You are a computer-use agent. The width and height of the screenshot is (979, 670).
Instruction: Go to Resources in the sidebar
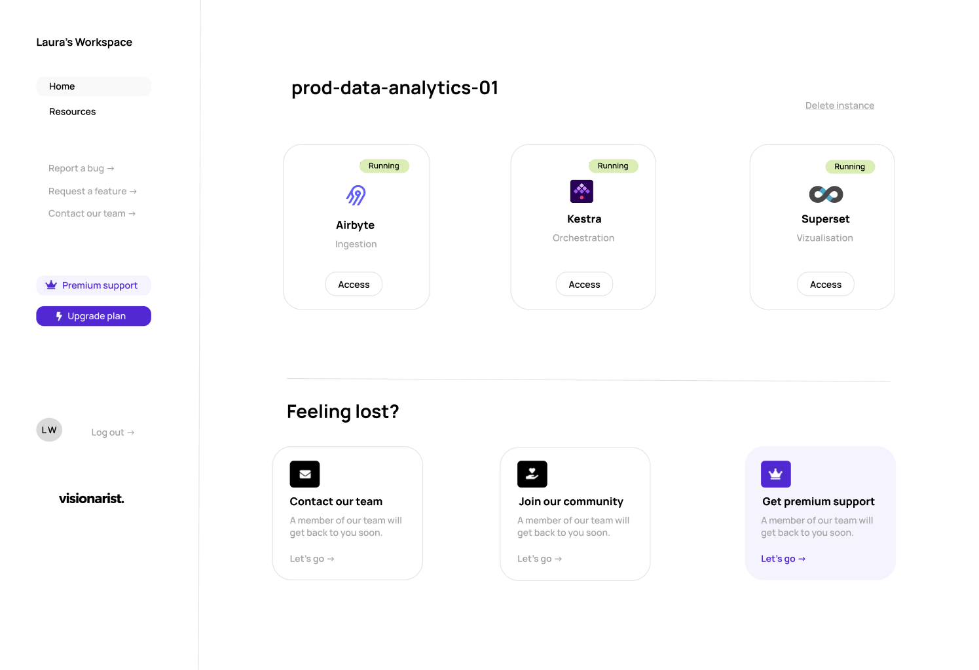[x=73, y=112]
